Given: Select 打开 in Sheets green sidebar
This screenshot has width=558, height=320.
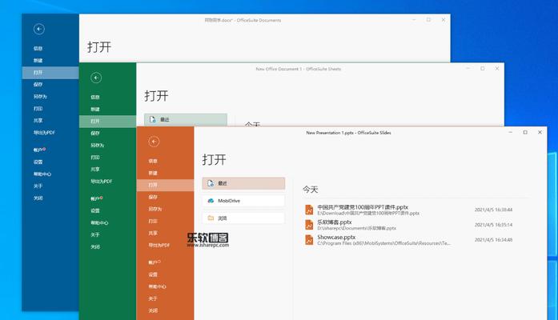Looking at the screenshot, I should (x=108, y=122).
